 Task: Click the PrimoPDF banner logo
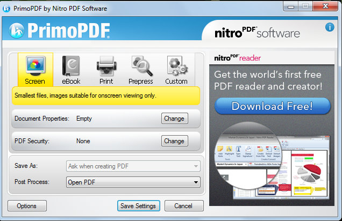pyautogui.click(x=59, y=31)
